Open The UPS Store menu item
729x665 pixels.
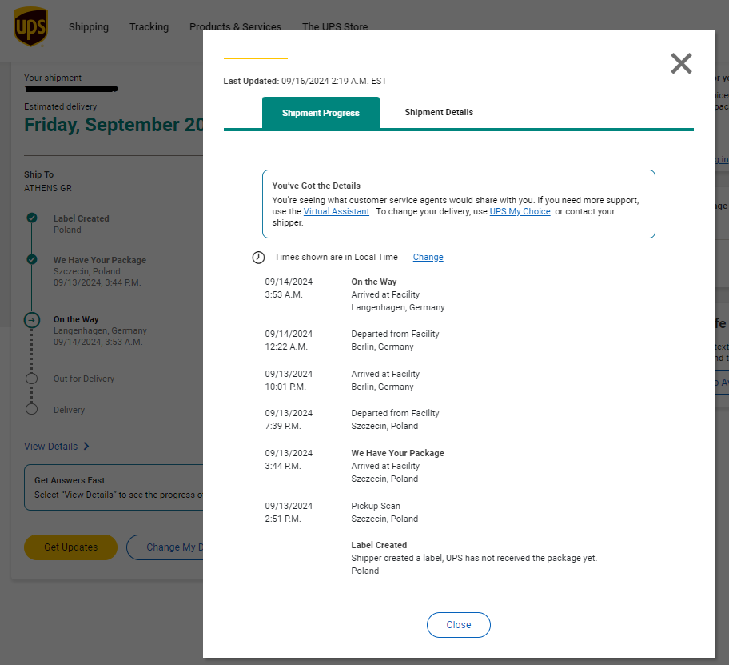[335, 27]
